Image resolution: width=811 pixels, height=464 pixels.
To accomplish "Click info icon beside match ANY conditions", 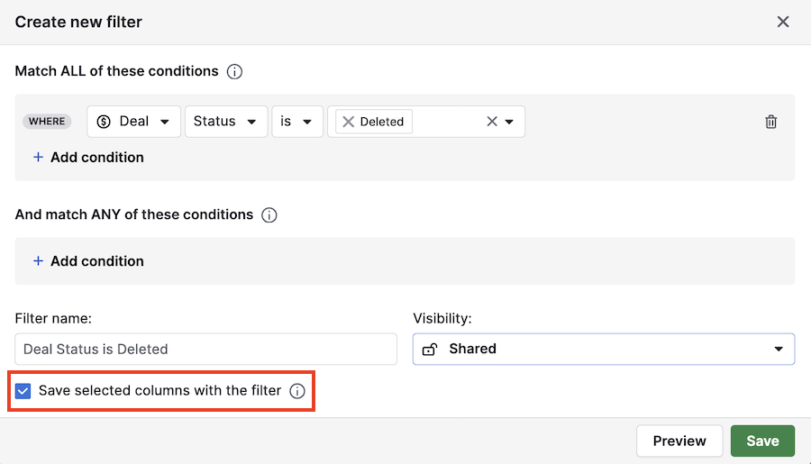I will [269, 215].
